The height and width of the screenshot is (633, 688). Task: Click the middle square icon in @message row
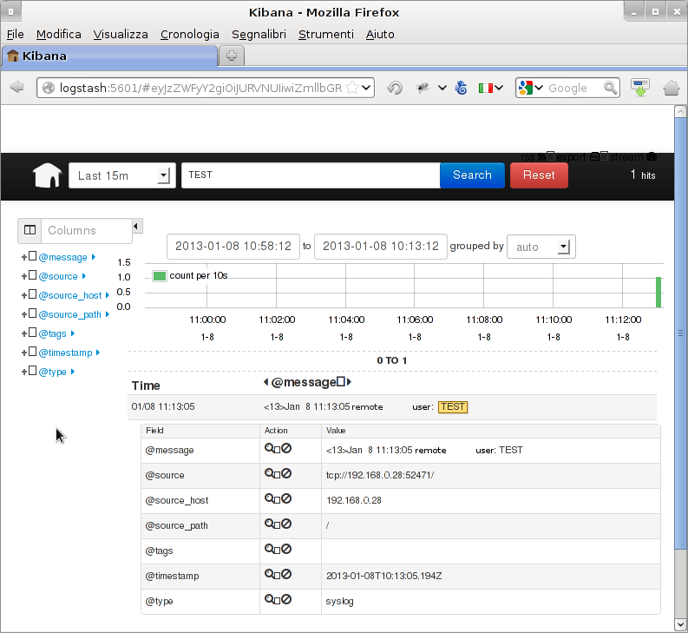click(x=278, y=450)
